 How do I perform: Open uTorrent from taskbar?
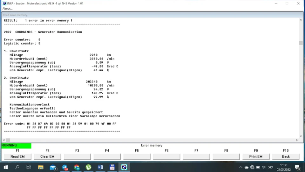point(89,167)
